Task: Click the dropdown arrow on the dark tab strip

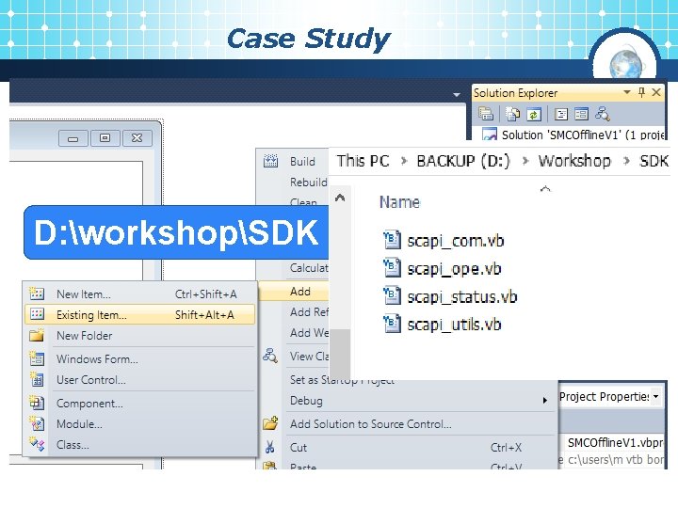Action: tap(456, 95)
